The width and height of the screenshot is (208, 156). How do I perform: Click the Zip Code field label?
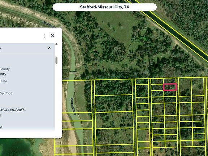tap(6, 93)
